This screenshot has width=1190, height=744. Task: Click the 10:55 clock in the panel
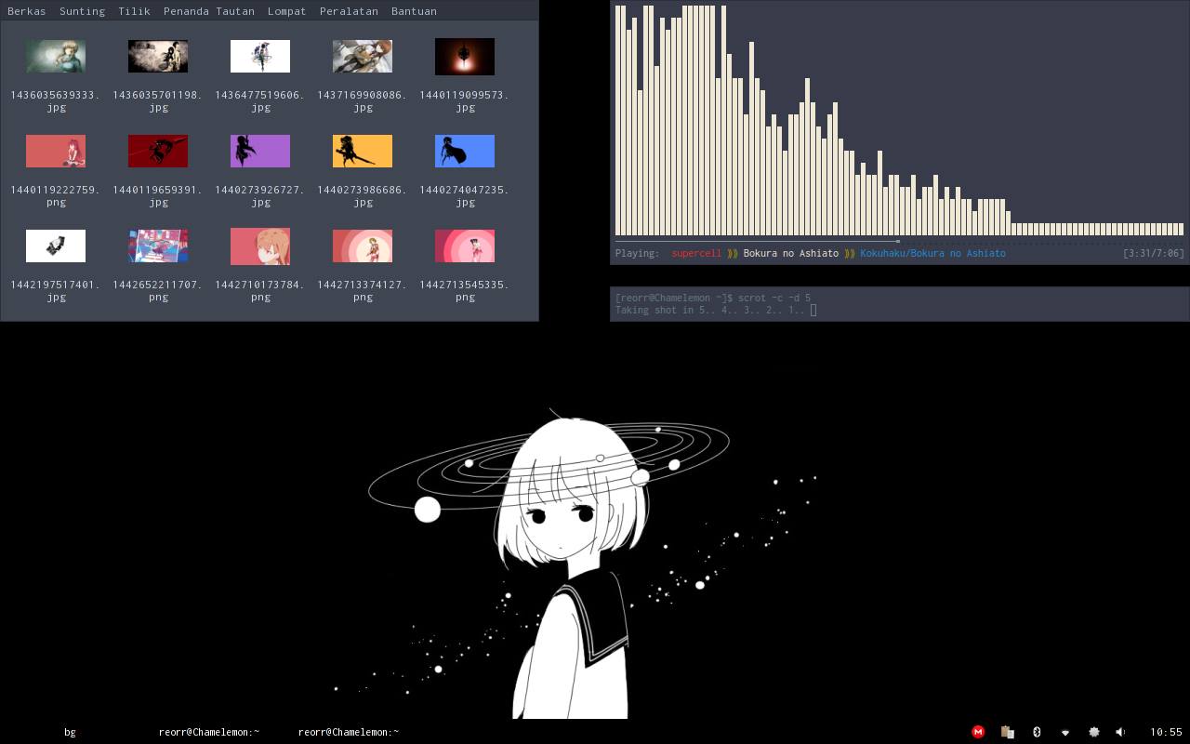click(1166, 732)
